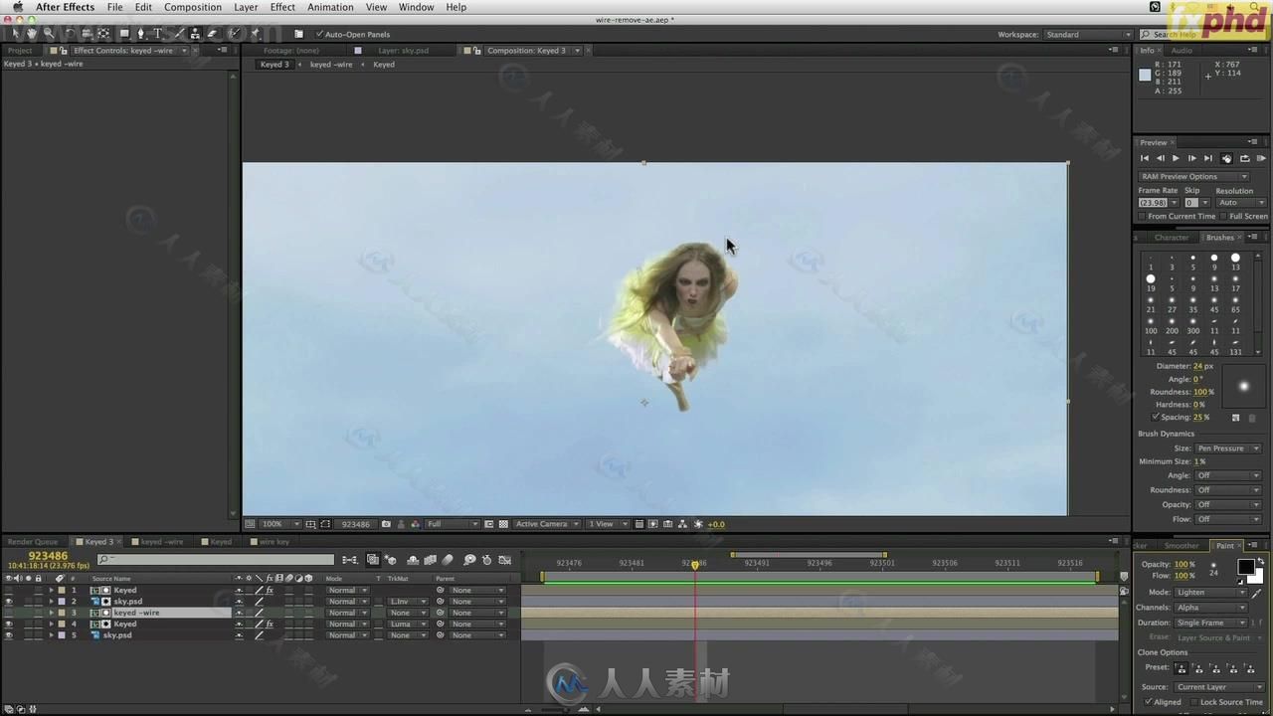Toggle region of interest button in viewer

489,524
